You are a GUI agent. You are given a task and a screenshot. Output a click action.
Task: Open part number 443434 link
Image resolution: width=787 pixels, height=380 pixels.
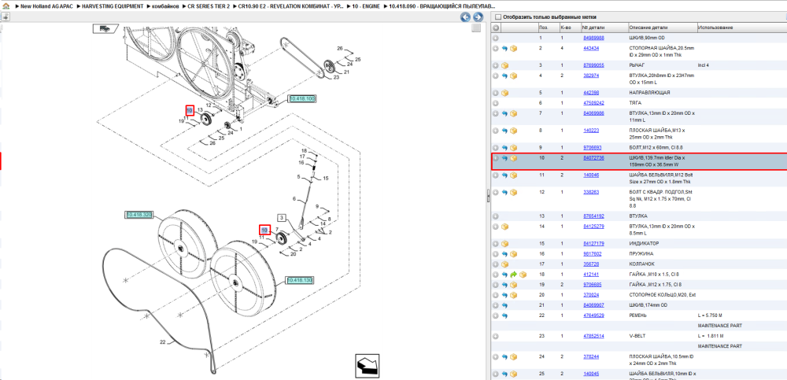point(590,48)
